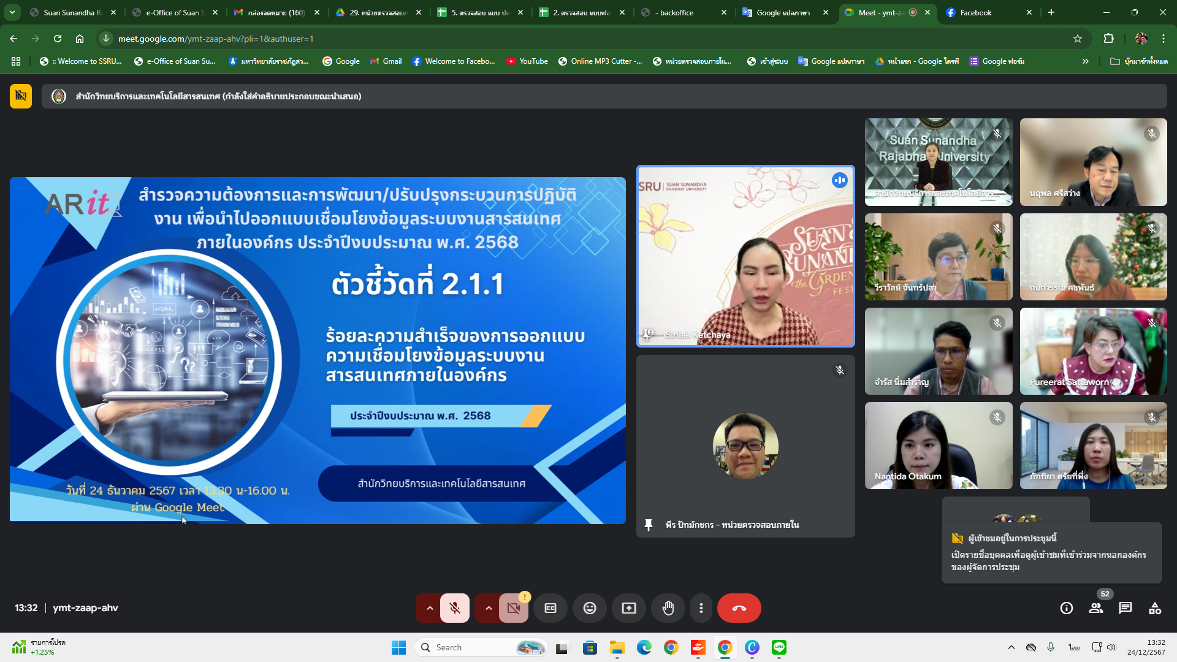Toggle closed captions button
This screenshot has height=662, width=1177.
550,608
